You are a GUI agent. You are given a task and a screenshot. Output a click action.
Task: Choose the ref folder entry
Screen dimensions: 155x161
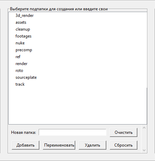18,57
